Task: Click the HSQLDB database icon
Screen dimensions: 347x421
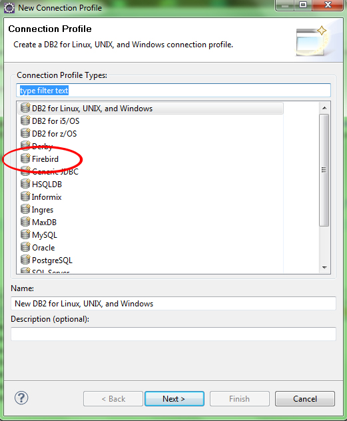Action: (25, 184)
